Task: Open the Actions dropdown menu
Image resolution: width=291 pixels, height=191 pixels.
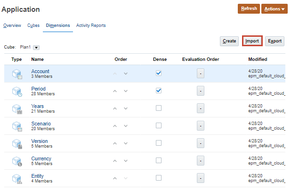Action: (x=274, y=9)
